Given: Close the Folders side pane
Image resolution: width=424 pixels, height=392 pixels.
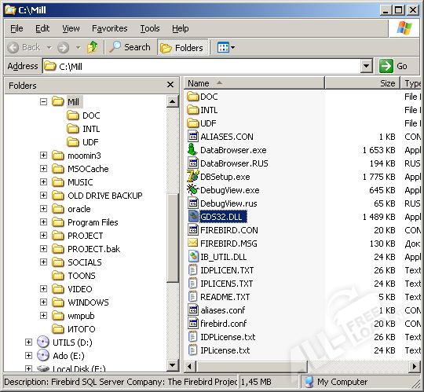Looking at the screenshot, I should coord(170,85).
